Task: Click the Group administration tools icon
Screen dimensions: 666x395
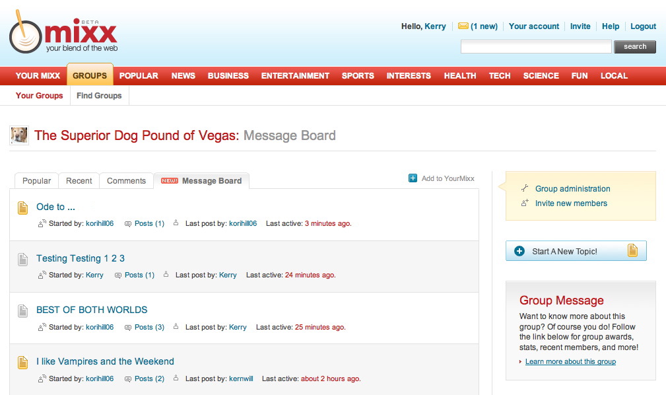Action: coord(525,189)
